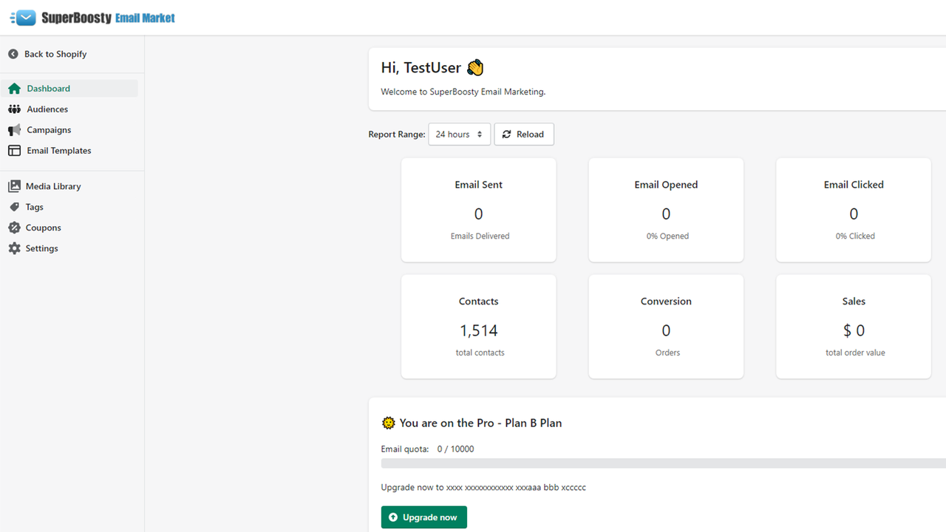The image size is (946, 532).
Task: Click the Back to Shopify link
Action: click(x=55, y=53)
